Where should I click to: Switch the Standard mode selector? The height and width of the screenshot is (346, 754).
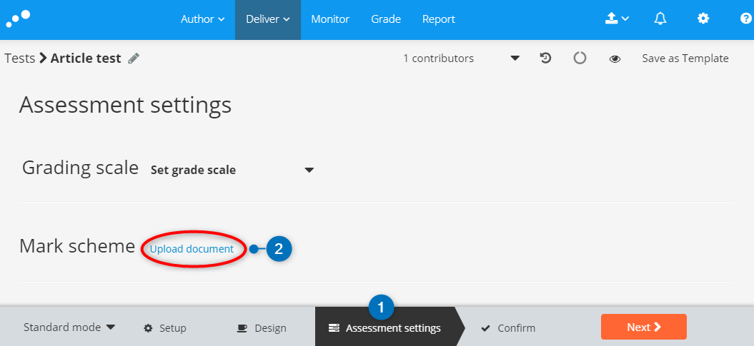pyautogui.click(x=69, y=327)
